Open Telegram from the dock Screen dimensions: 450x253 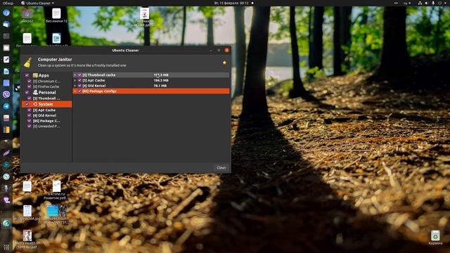[x=6, y=106]
